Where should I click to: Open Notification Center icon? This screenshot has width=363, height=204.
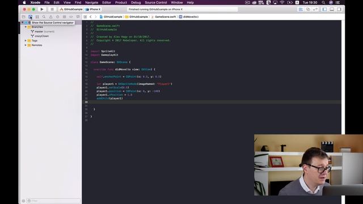pos(338,2)
